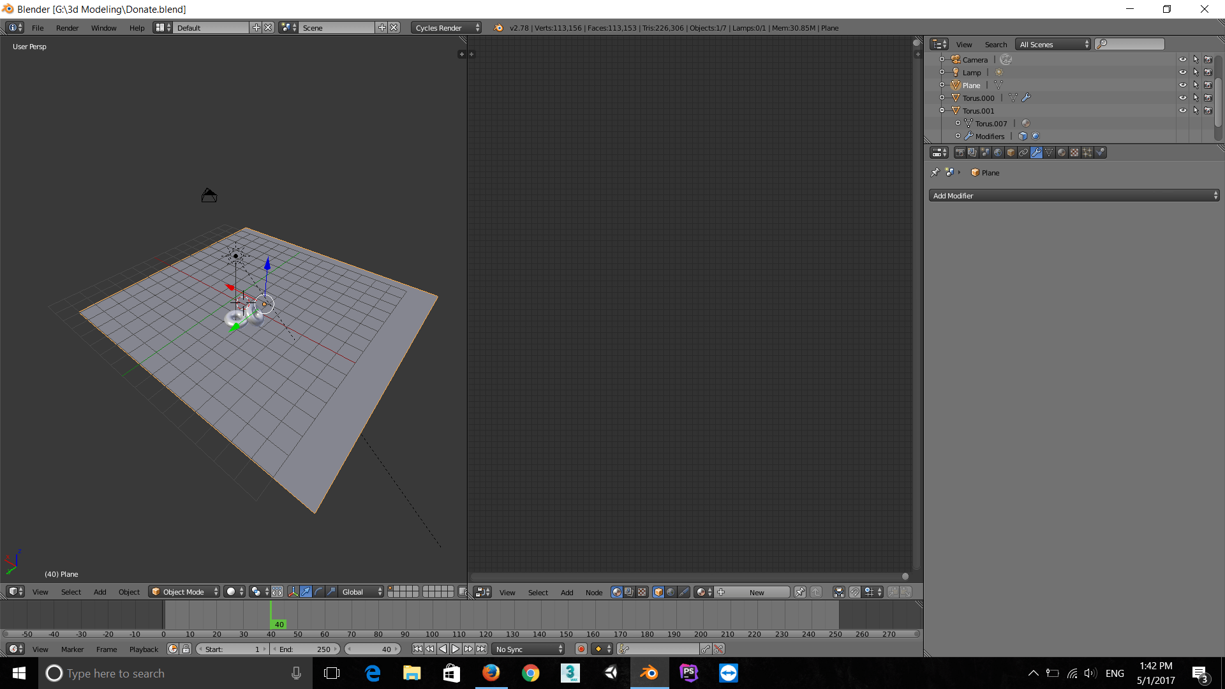Click the Torus.000 modifier wrench icon
Viewport: 1225px width, 689px height.
coord(1026,98)
